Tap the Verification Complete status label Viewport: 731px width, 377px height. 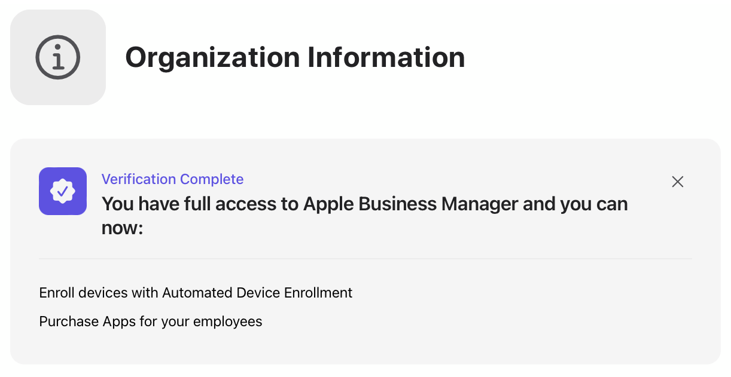pos(172,179)
